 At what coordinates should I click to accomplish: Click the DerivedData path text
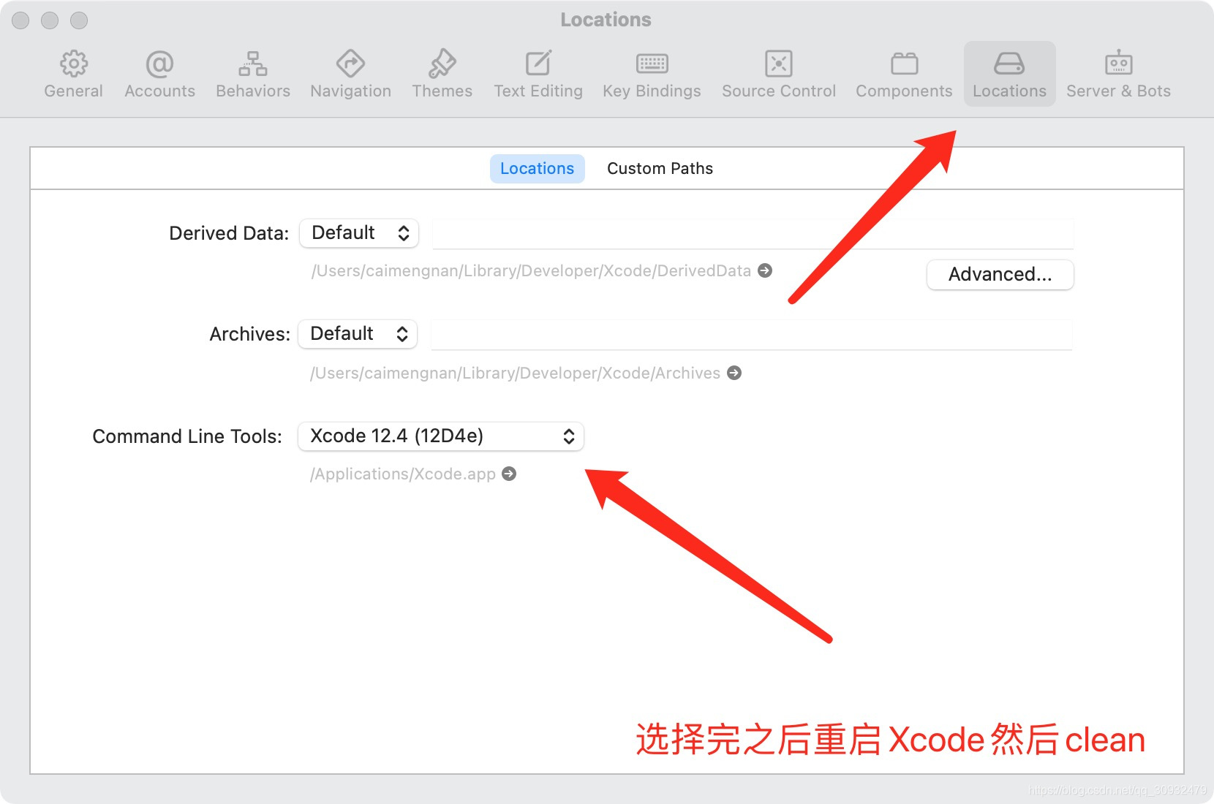(x=531, y=271)
